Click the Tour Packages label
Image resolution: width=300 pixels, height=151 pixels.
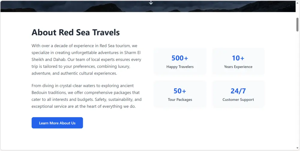point(180,100)
